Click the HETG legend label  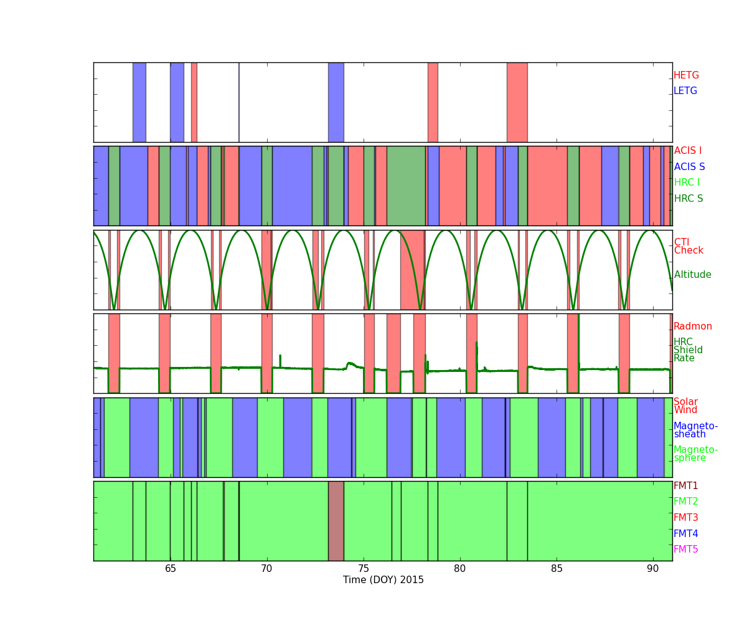[686, 75]
